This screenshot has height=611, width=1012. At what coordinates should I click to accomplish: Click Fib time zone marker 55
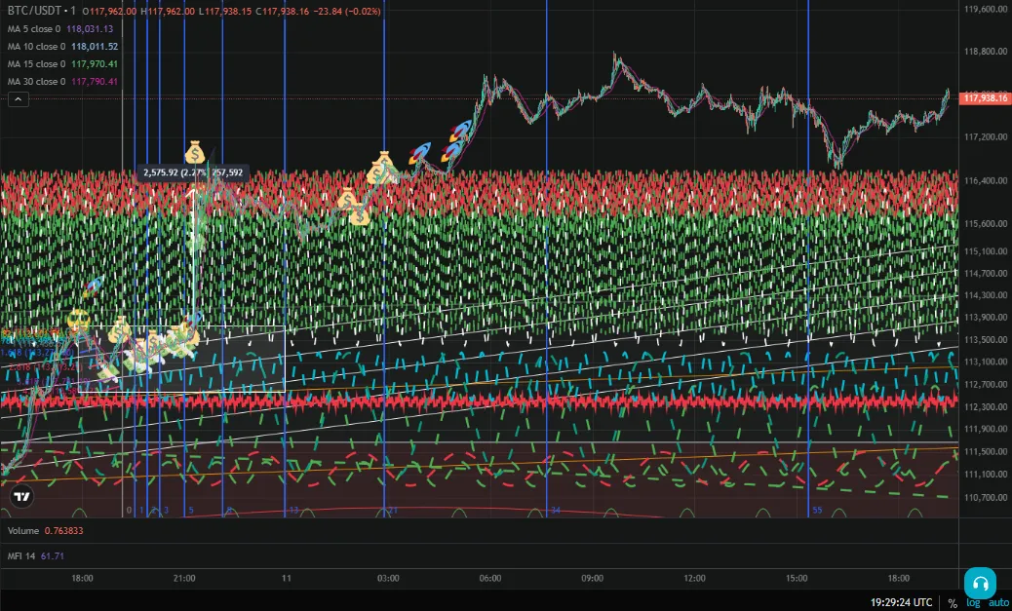point(817,511)
